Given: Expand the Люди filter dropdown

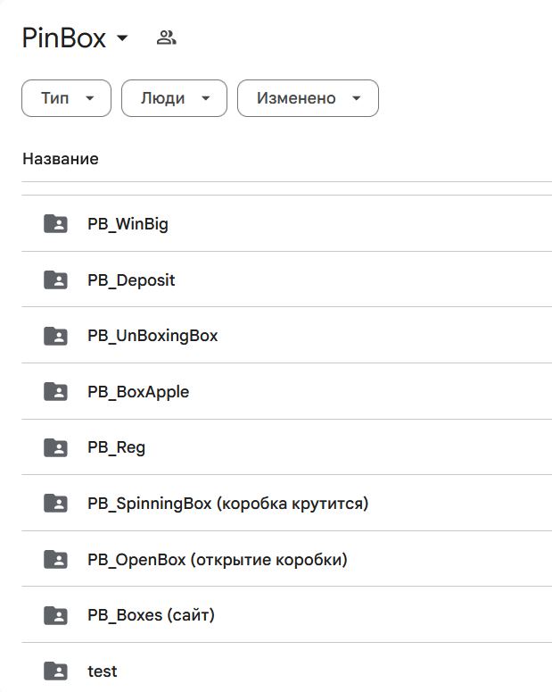Looking at the screenshot, I should point(174,98).
